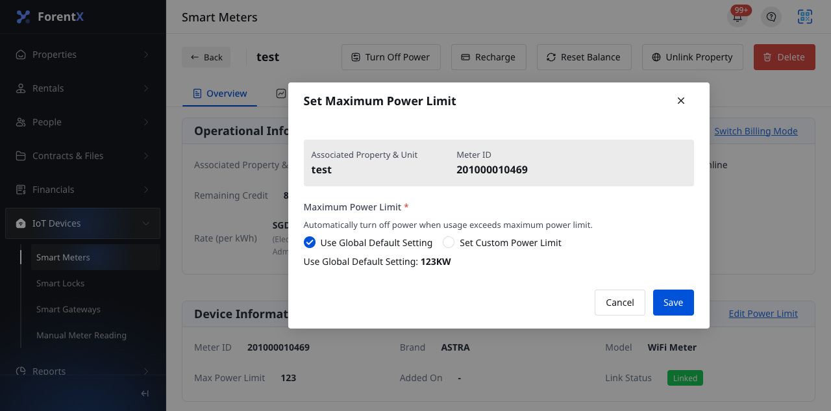Click the Rentals sidebar icon

point(21,88)
